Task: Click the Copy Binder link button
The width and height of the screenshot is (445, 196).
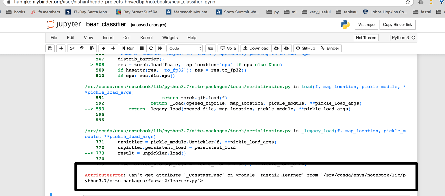Action: coord(397,25)
